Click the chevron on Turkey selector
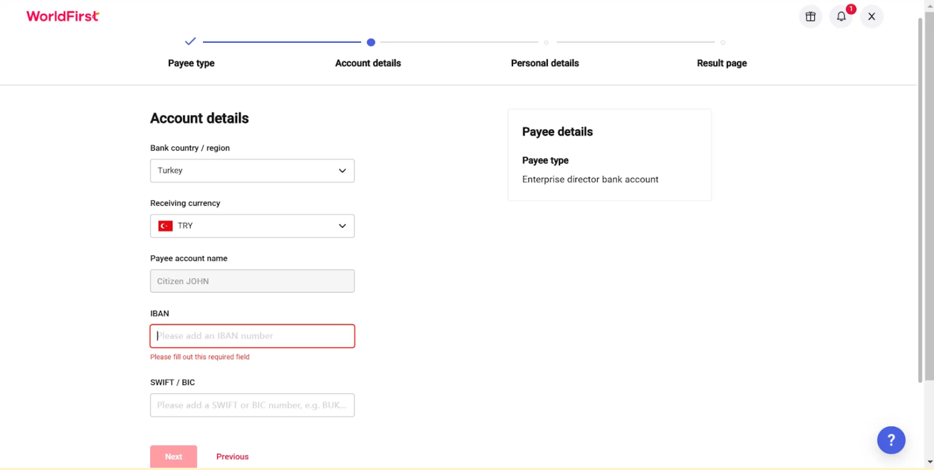 coord(342,171)
